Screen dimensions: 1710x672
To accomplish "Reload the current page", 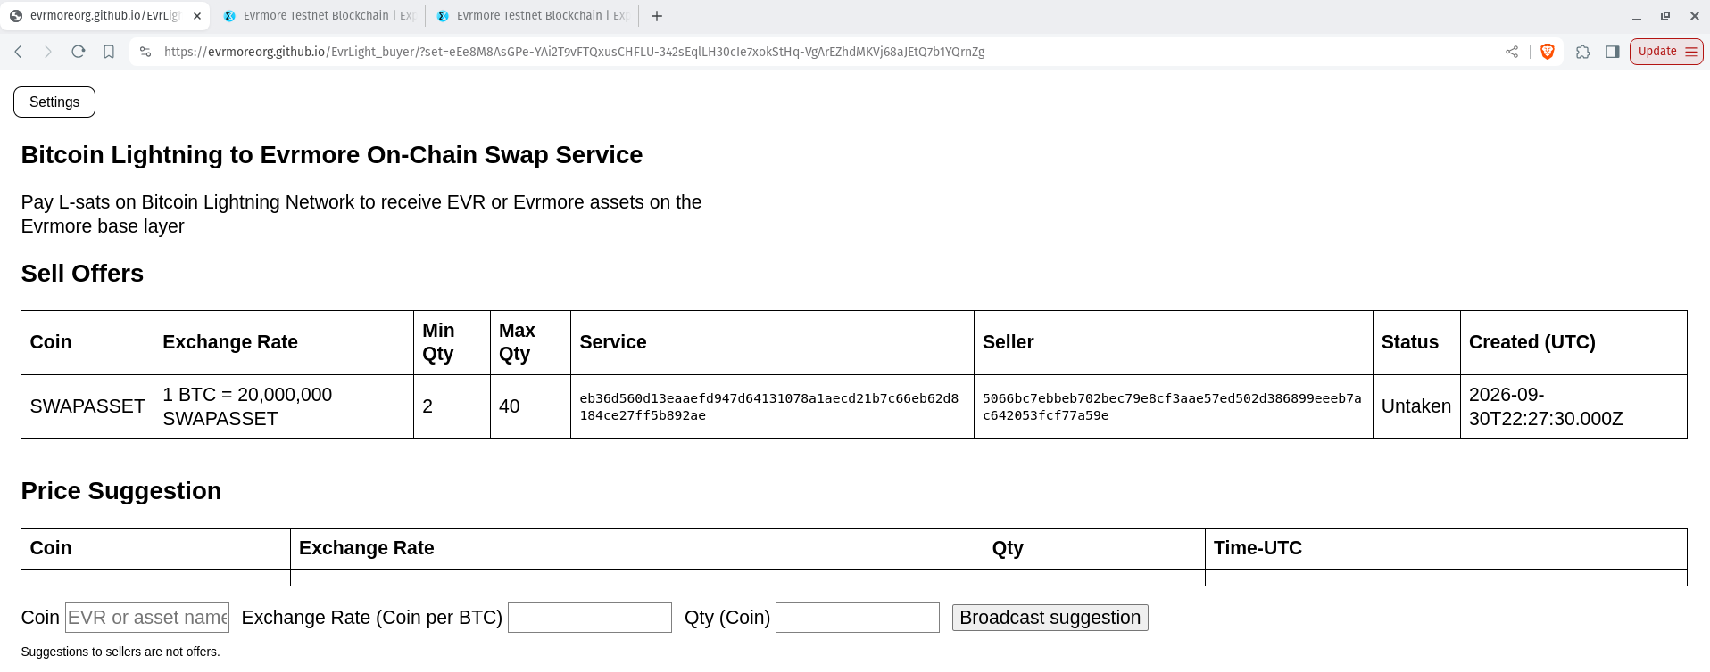I will pyautogui.click(x=79, y=52).
